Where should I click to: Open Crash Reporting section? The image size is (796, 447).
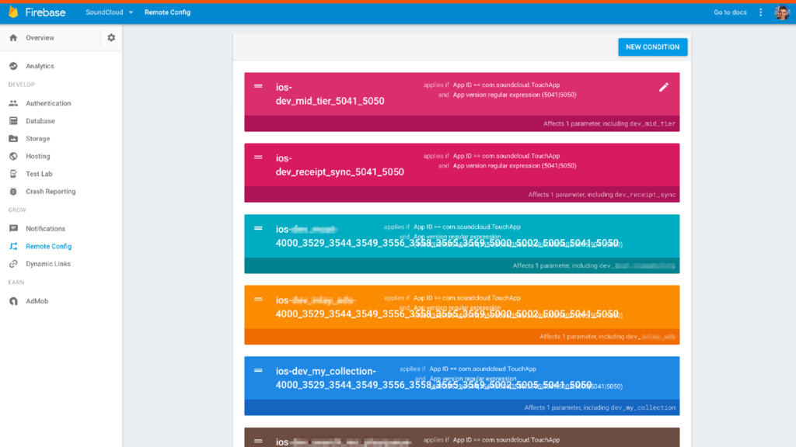tap(51, 192)
